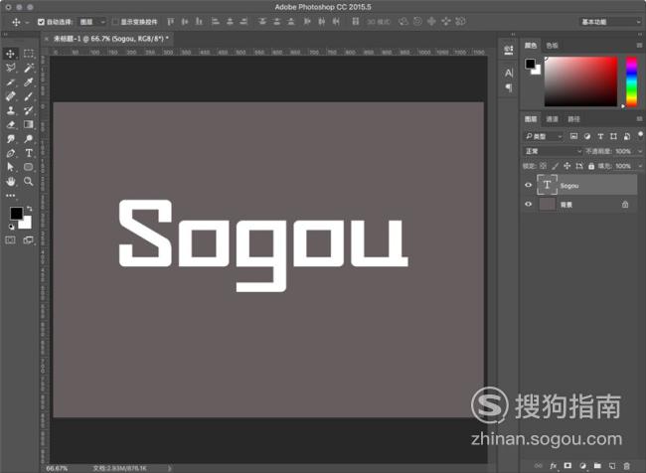Toggle smart object filter icon
This screenshot has width=646, height=473.
(x=627, y=136)
